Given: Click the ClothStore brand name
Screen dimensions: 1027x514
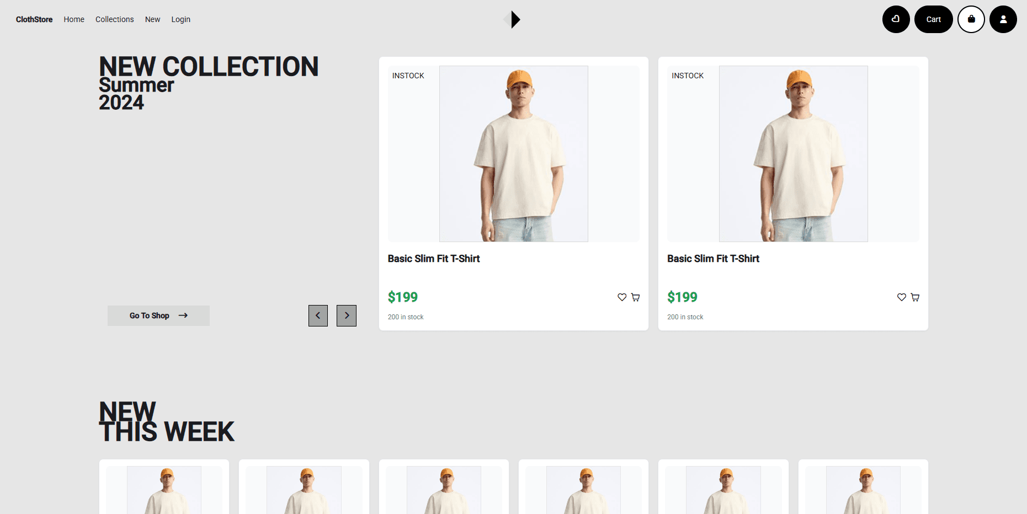Looking at the screenshot, I should click(x=34, y=19).
